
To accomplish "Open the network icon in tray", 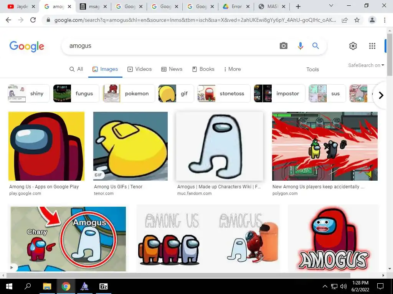I will [x=334, y=286].
